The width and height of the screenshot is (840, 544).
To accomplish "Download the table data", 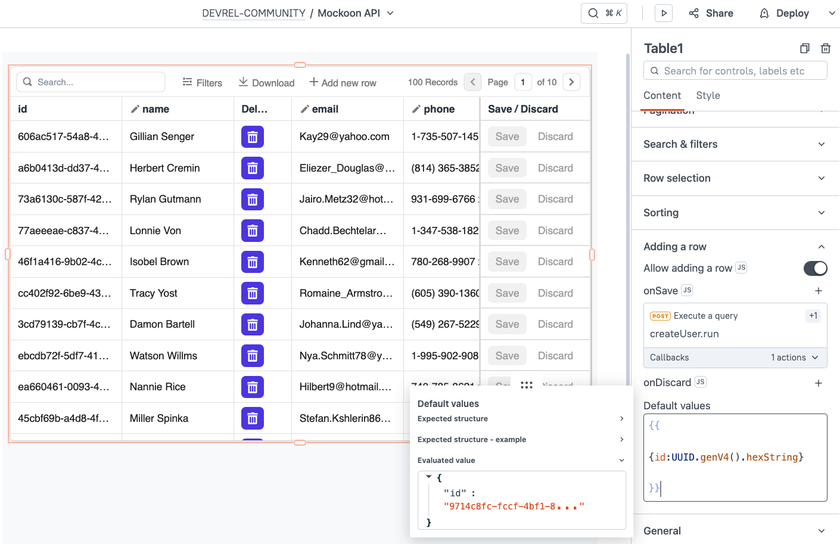I will point(266,83).
